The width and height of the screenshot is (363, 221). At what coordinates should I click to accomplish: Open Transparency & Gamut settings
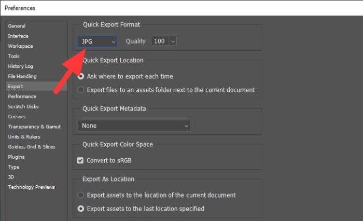click(34, 127)
